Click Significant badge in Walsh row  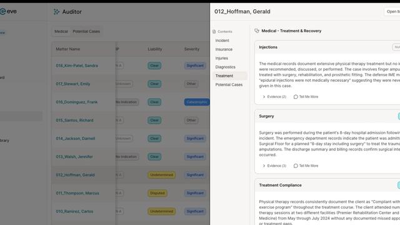[x=195, y=157]
